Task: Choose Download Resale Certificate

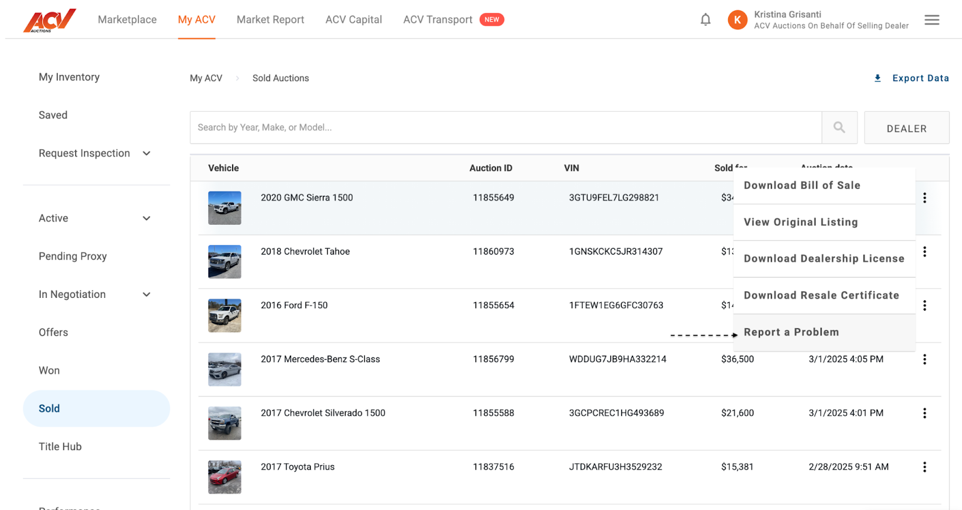Action: (x=824, y=296)
